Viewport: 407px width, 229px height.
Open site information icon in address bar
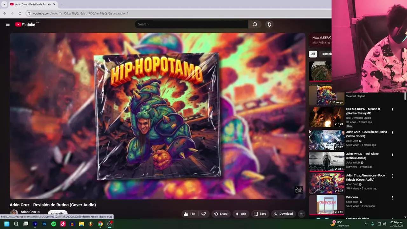tap(29, 13)
